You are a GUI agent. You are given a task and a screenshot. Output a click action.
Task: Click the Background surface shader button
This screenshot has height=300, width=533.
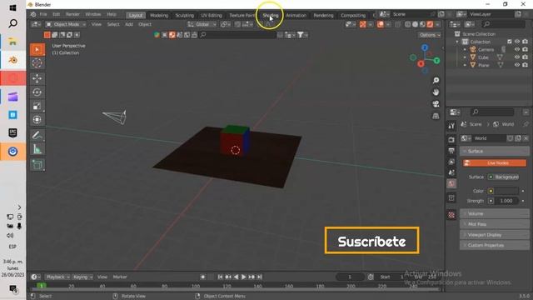[503, 177]
